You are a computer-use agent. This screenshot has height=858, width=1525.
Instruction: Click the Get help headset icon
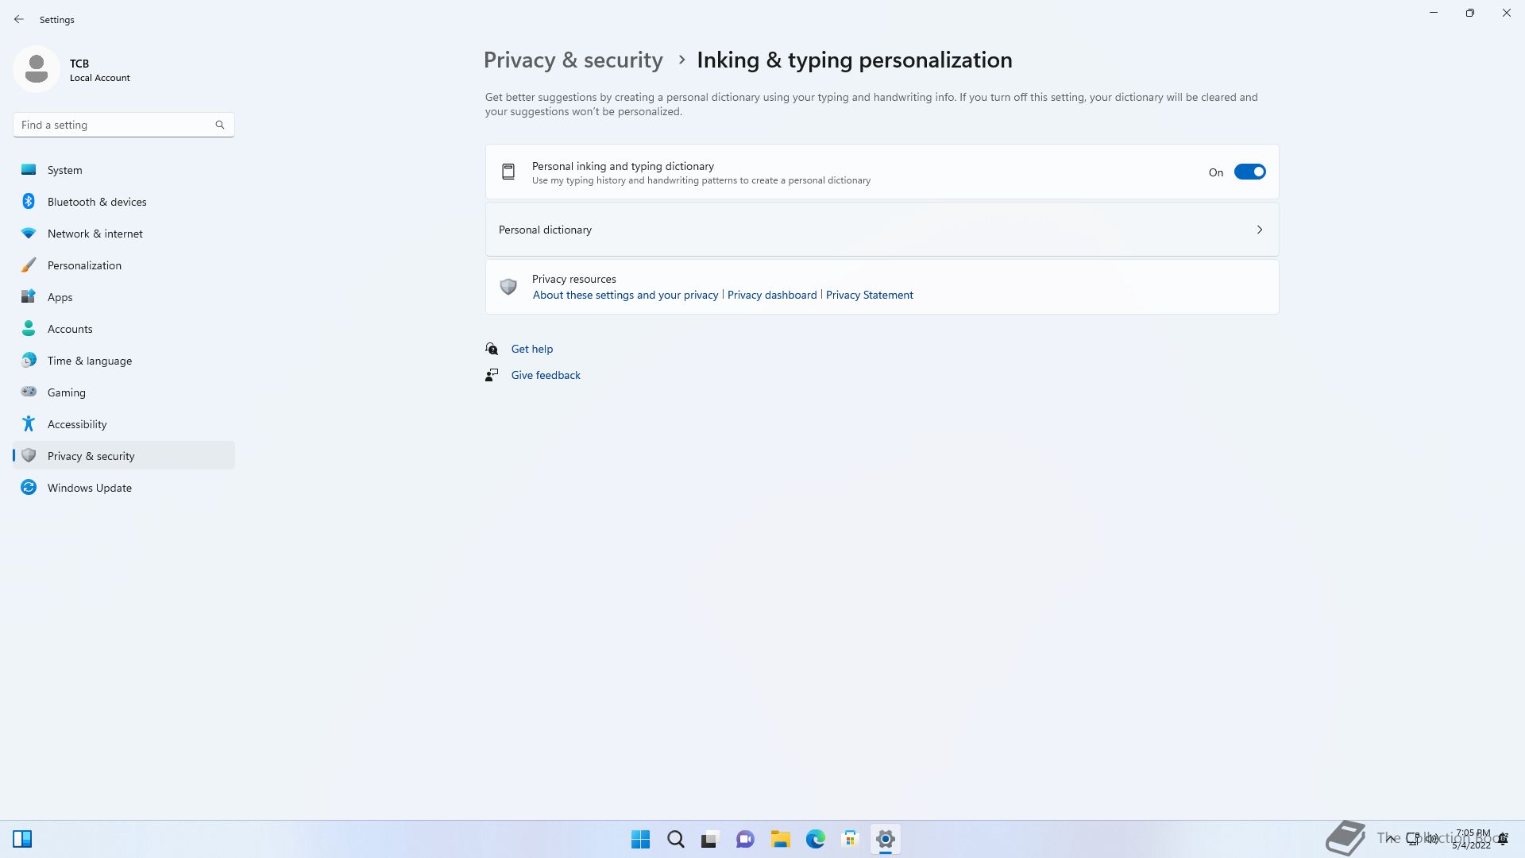coord(492,349)
